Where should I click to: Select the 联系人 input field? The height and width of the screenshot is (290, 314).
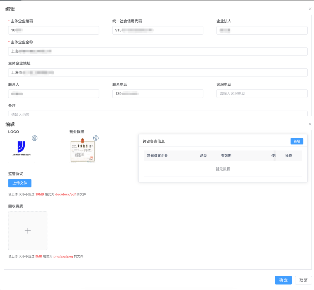(x=54, y=94)
